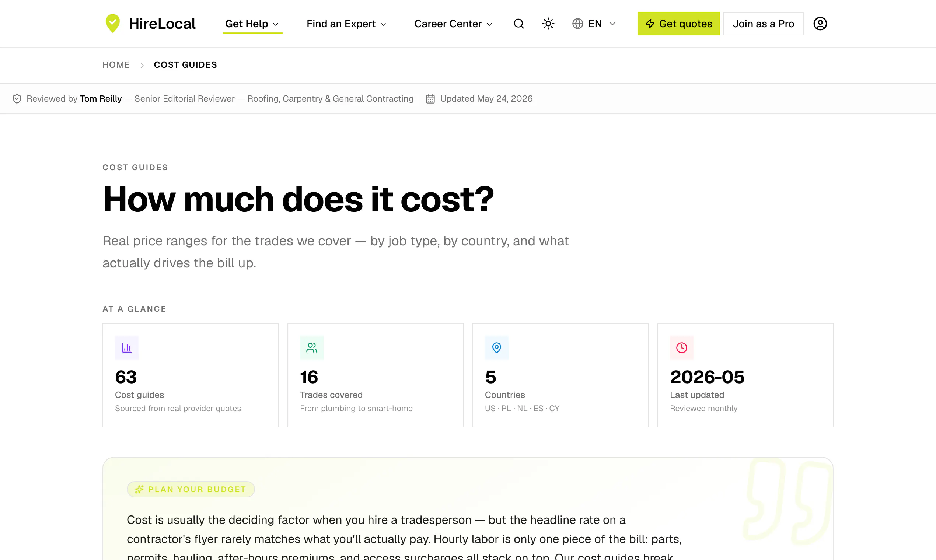Click the 'Cost guides' card label
The width and height of the screenshot is (936, 560).
coord(140,395)
